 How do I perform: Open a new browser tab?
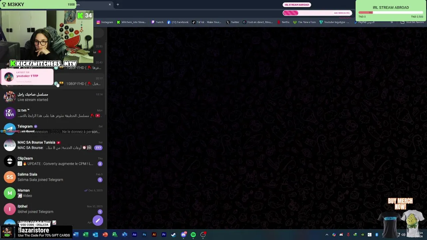click(118, 5)
